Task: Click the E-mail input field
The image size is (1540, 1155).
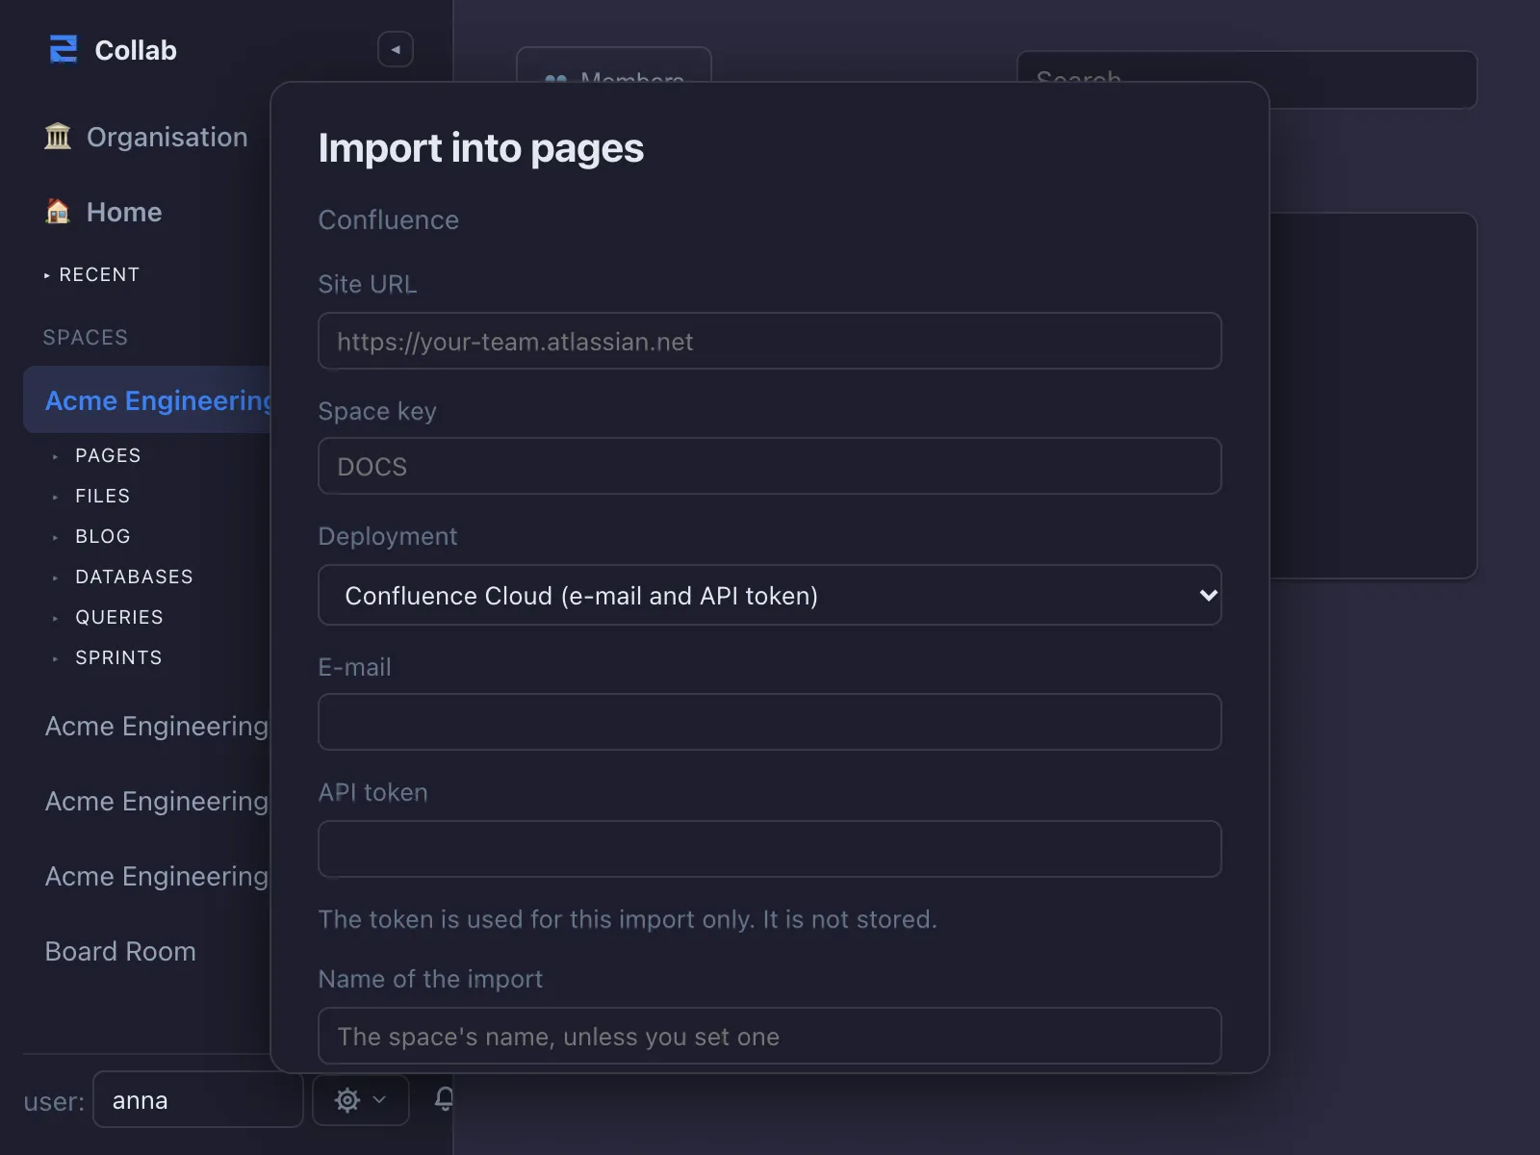Action: click(770, 722)
